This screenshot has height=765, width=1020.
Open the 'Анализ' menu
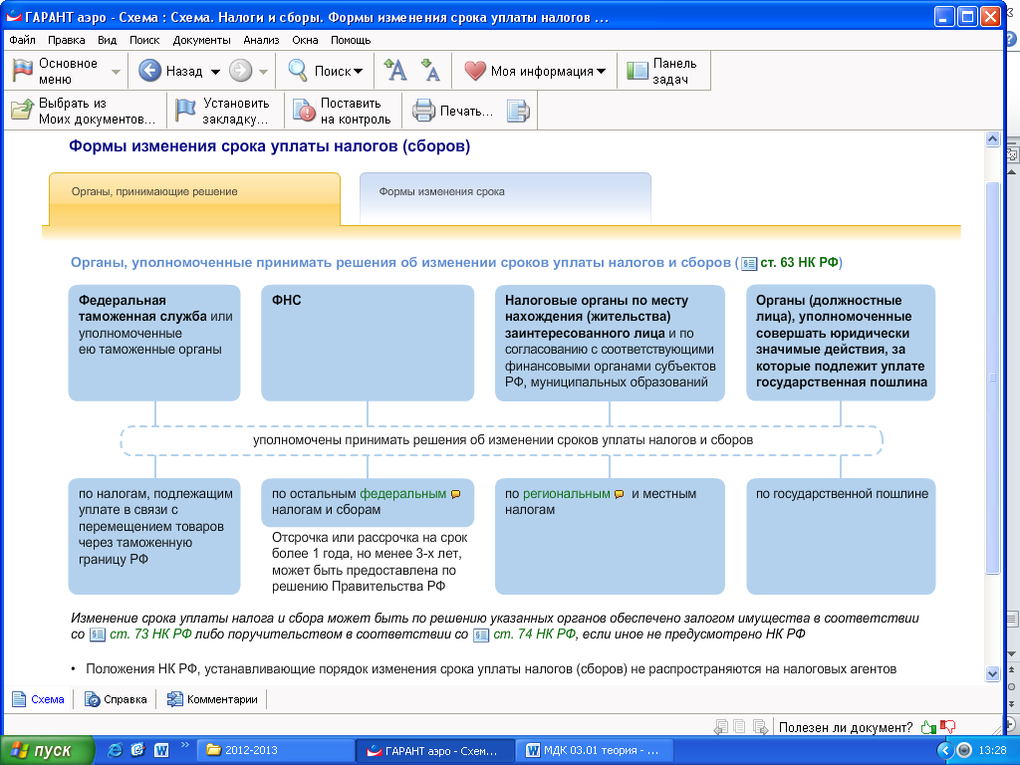(x=261, y=40)
